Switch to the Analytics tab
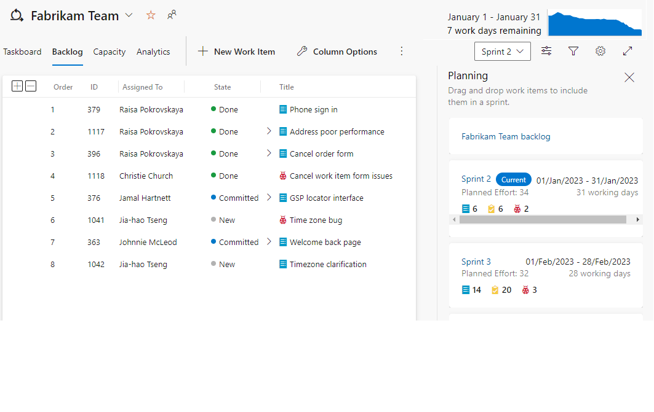 [153, 52]
